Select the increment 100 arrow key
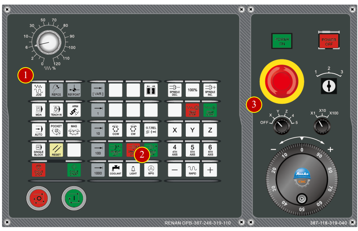The height and width of the screenshot is (231, 358). point(98,150)
